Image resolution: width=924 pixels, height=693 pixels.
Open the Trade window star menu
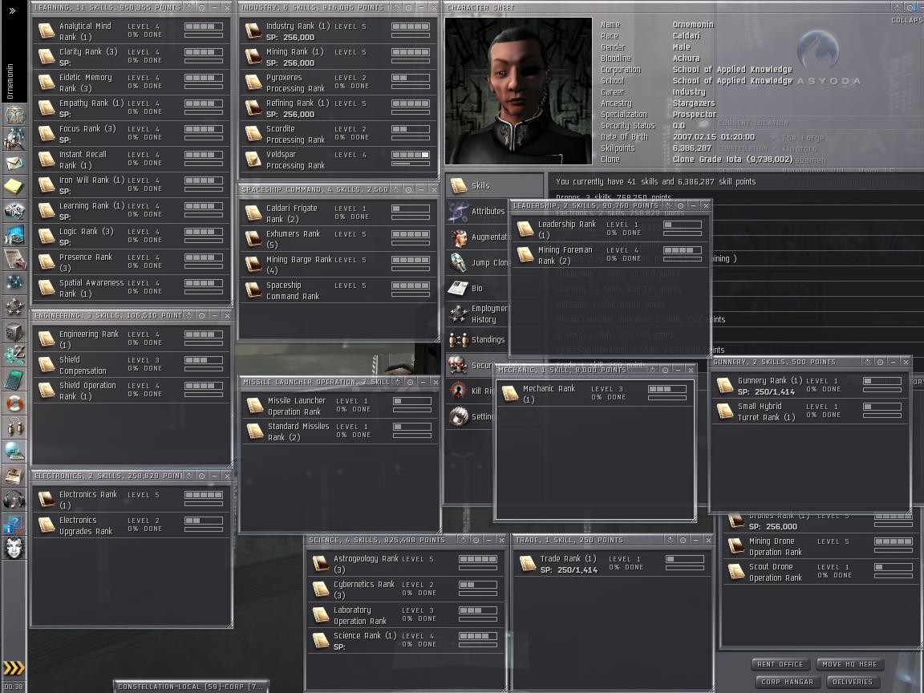670,540
